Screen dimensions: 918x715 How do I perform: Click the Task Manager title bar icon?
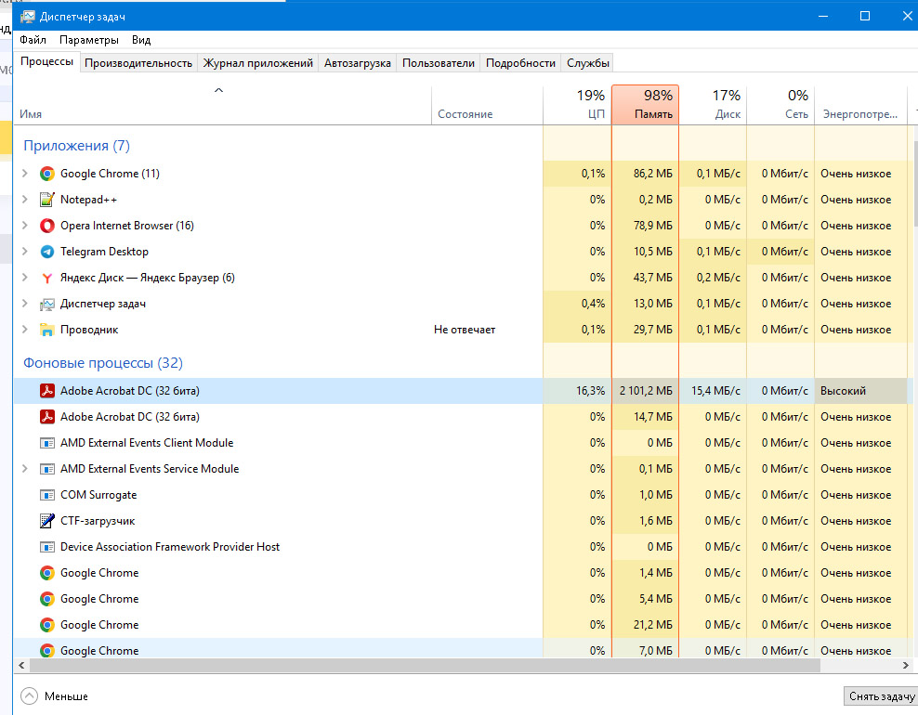tap(27, 17)
